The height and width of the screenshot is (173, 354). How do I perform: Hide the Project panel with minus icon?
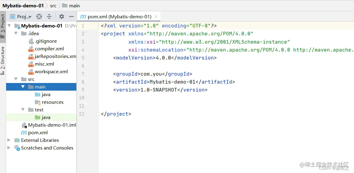pyautogui.click(x=71, y=16)
